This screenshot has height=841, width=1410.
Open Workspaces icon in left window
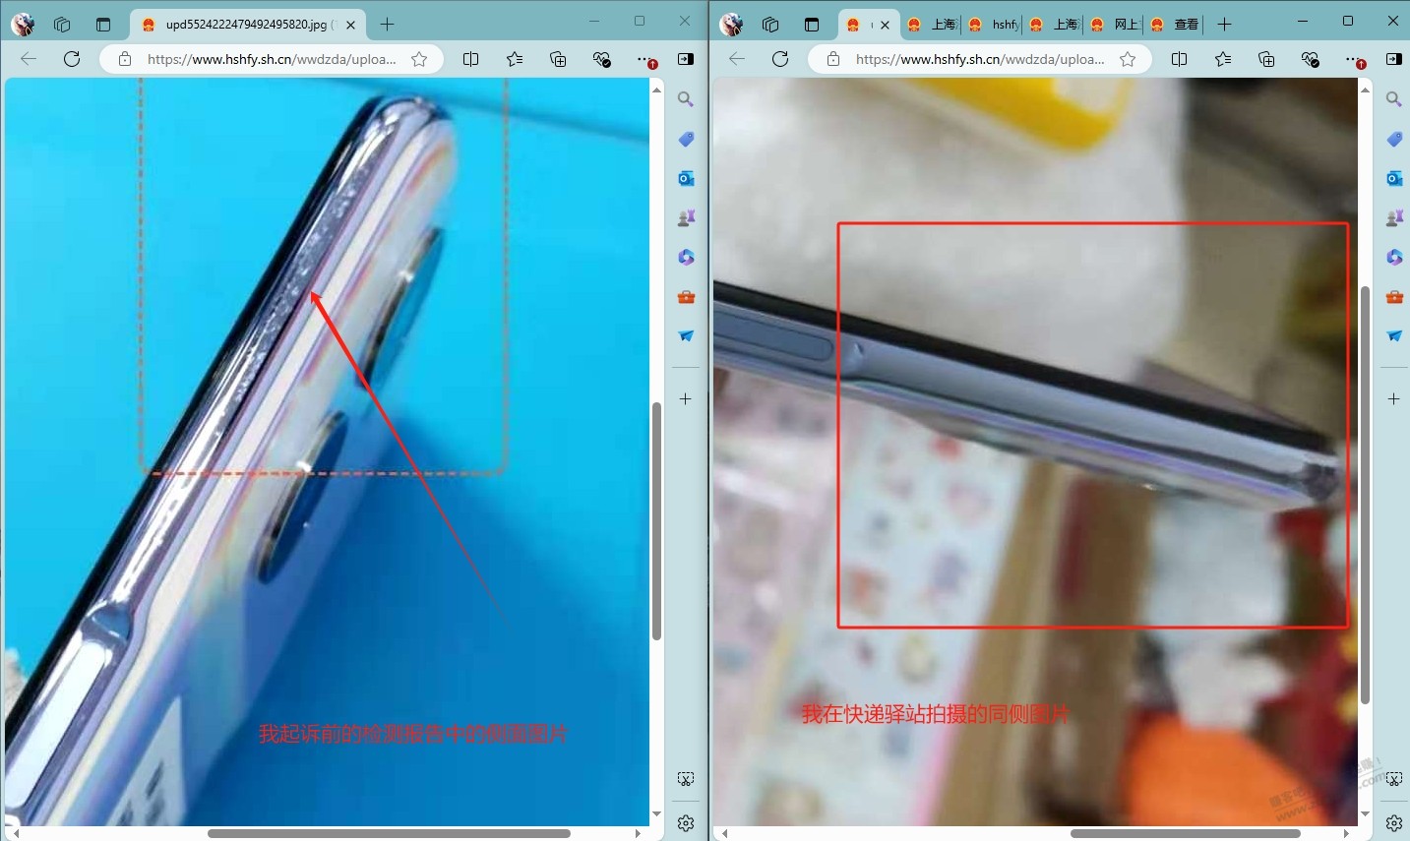coord(62,25)
